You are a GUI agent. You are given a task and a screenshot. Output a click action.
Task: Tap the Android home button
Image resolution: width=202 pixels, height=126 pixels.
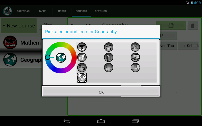(101, 121)
